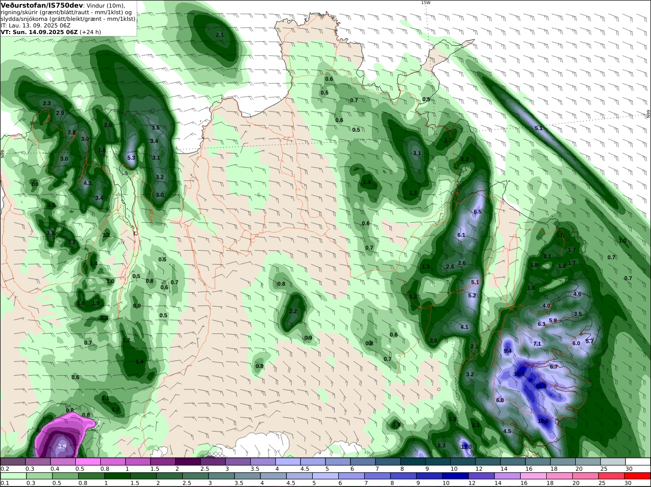Click the 5.7 precipitation value on the map

pyautogui.click(x=589, y=341)
